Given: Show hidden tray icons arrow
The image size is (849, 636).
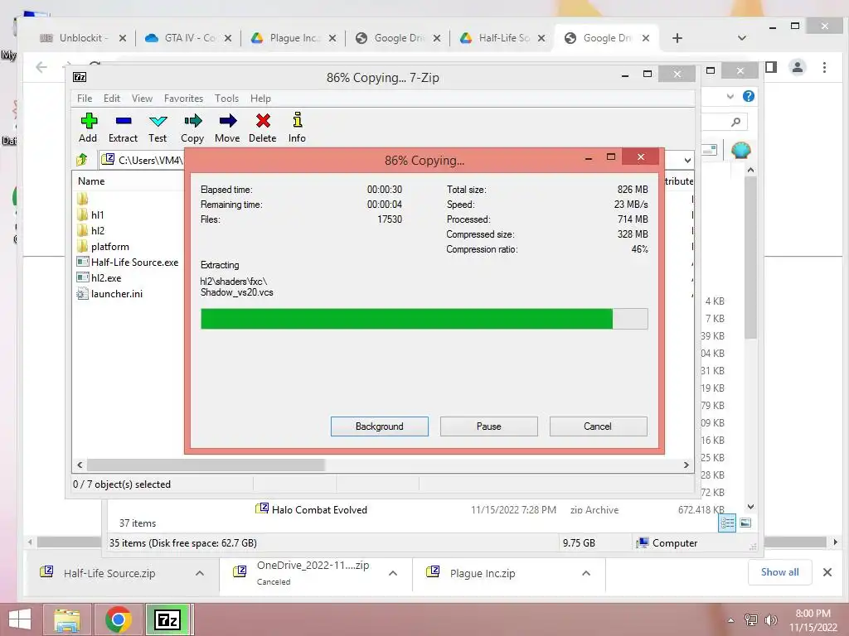Looking at the screenshot, I should pos(731,620).
